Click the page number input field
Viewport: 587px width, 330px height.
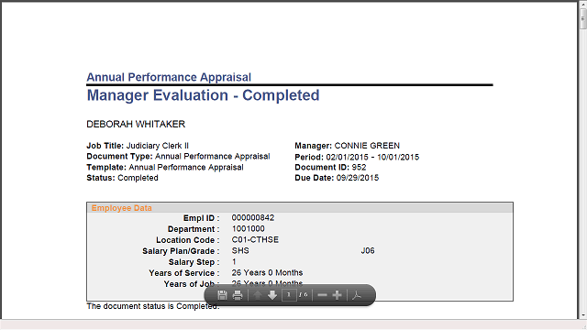pyautogui.click(x=289, y=295)
